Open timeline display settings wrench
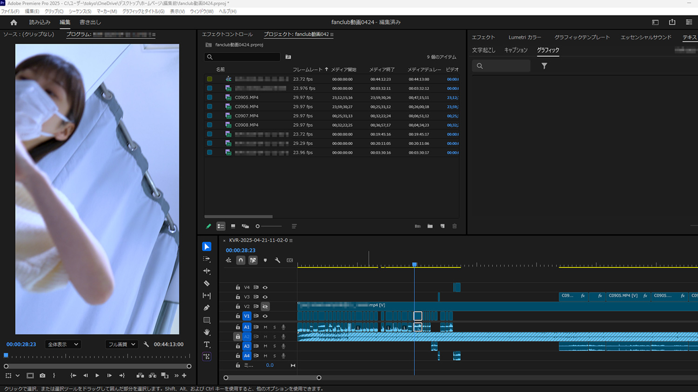The height and width of the screenshot is (392, 698). (277, 260)
